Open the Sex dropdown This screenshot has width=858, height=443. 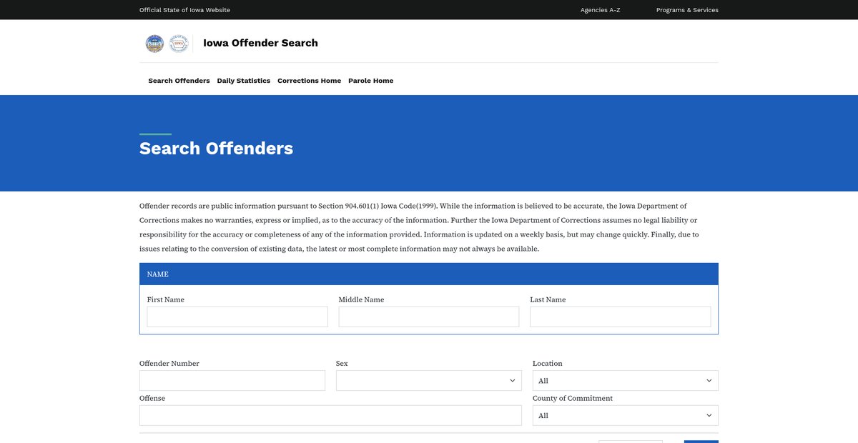(x=429, y=381)
